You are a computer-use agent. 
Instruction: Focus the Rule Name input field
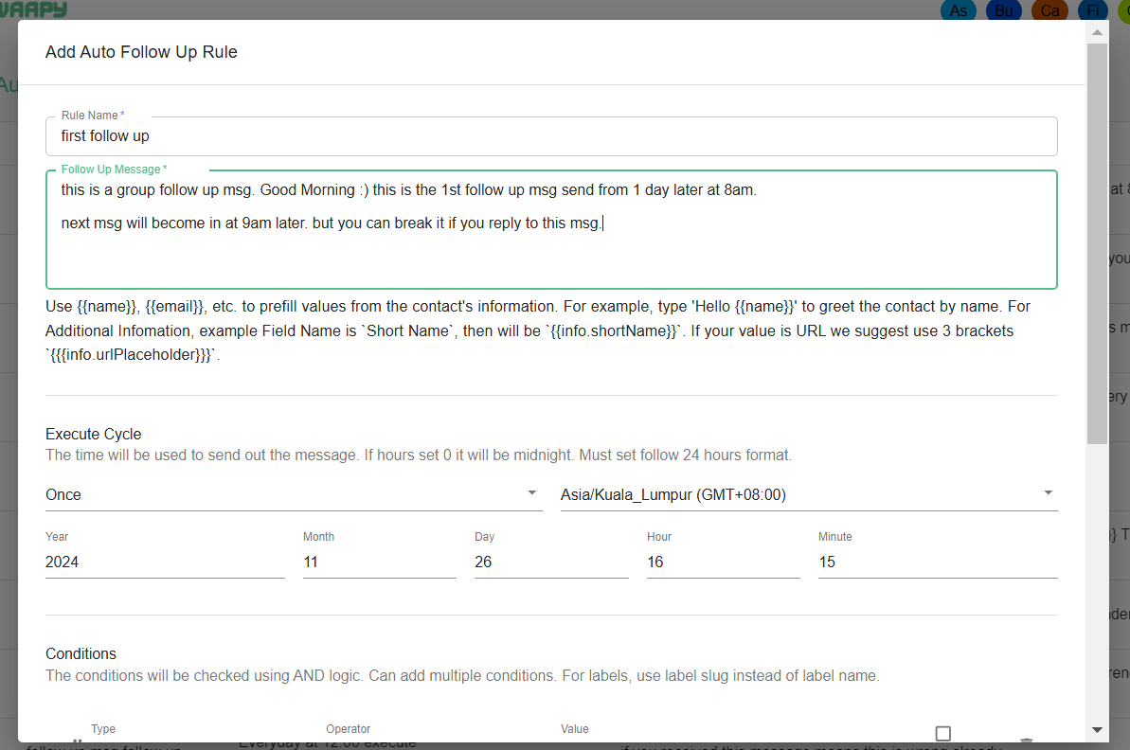click(551, 136)
